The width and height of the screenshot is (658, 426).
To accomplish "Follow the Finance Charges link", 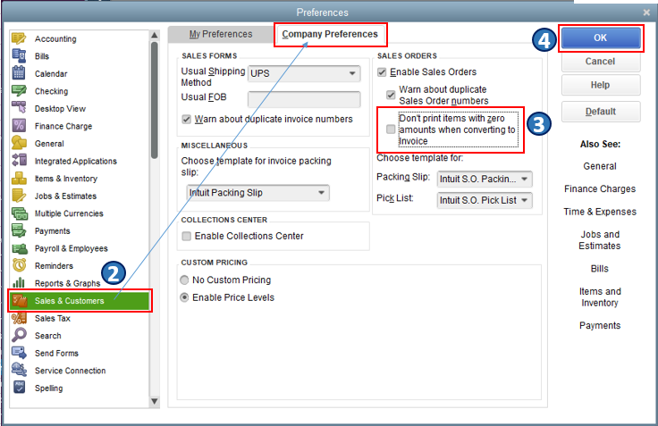I will pos(600,188).
